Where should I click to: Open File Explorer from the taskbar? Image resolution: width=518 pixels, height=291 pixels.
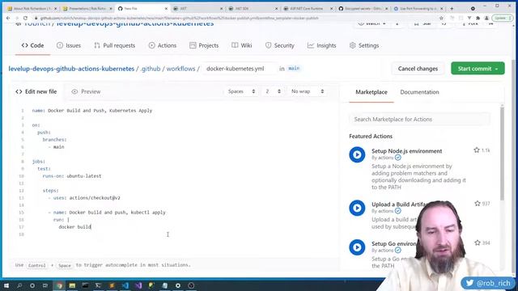pyautogui.click(x=72, y=285)
